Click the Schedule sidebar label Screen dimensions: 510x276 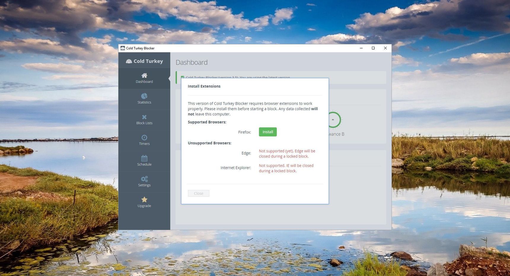[x=144, y=165]
